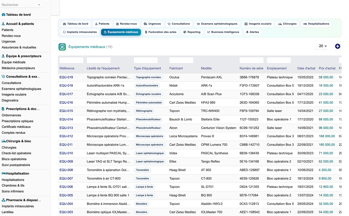Screen dimensions: 349x216
Task: Select the Hospitalisations tab
Action: pyautogui.click(x=316, y=24)
